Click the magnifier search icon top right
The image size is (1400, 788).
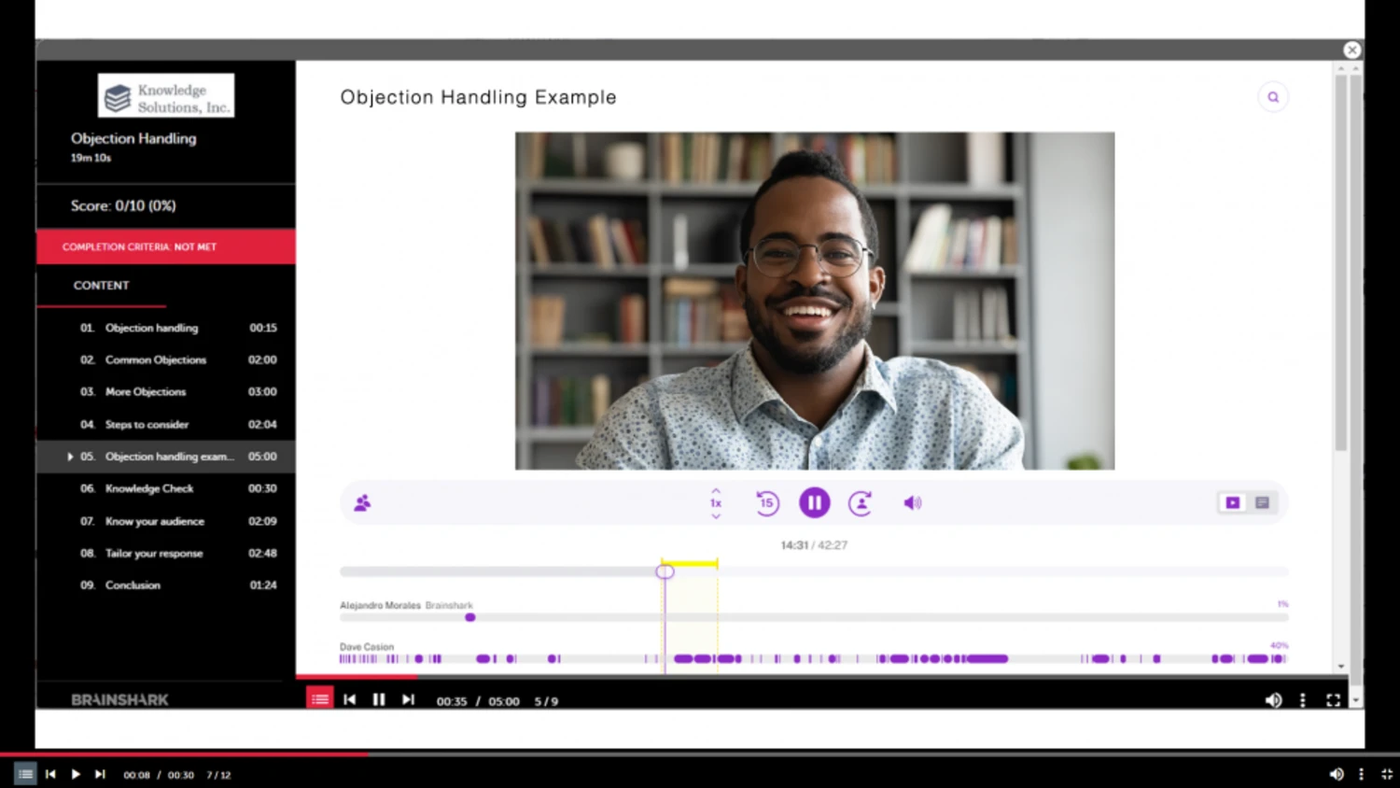point(1273,97)
